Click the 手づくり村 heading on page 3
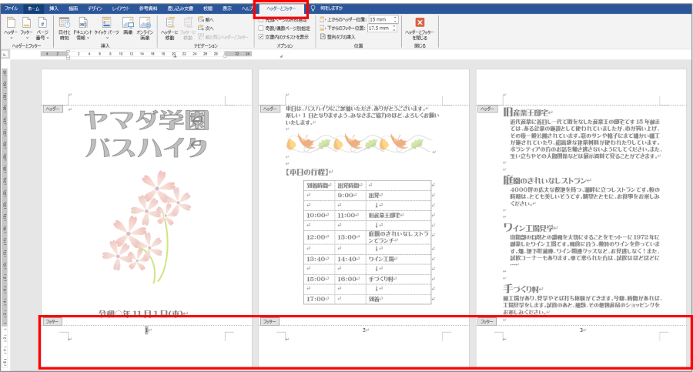The image size is (693, 372). 521,289
